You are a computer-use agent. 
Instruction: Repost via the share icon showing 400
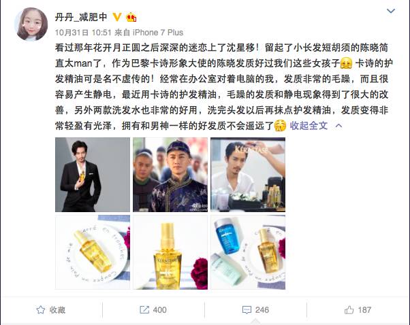(153, 310)
